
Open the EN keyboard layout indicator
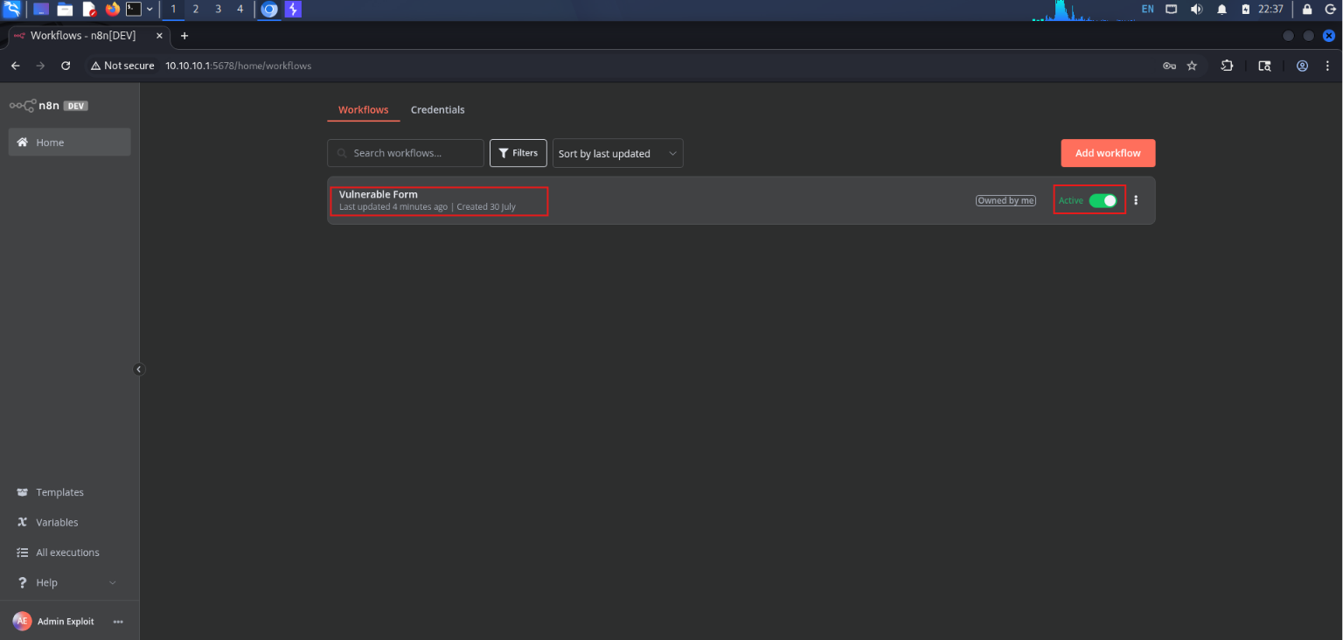(1148, 10)
